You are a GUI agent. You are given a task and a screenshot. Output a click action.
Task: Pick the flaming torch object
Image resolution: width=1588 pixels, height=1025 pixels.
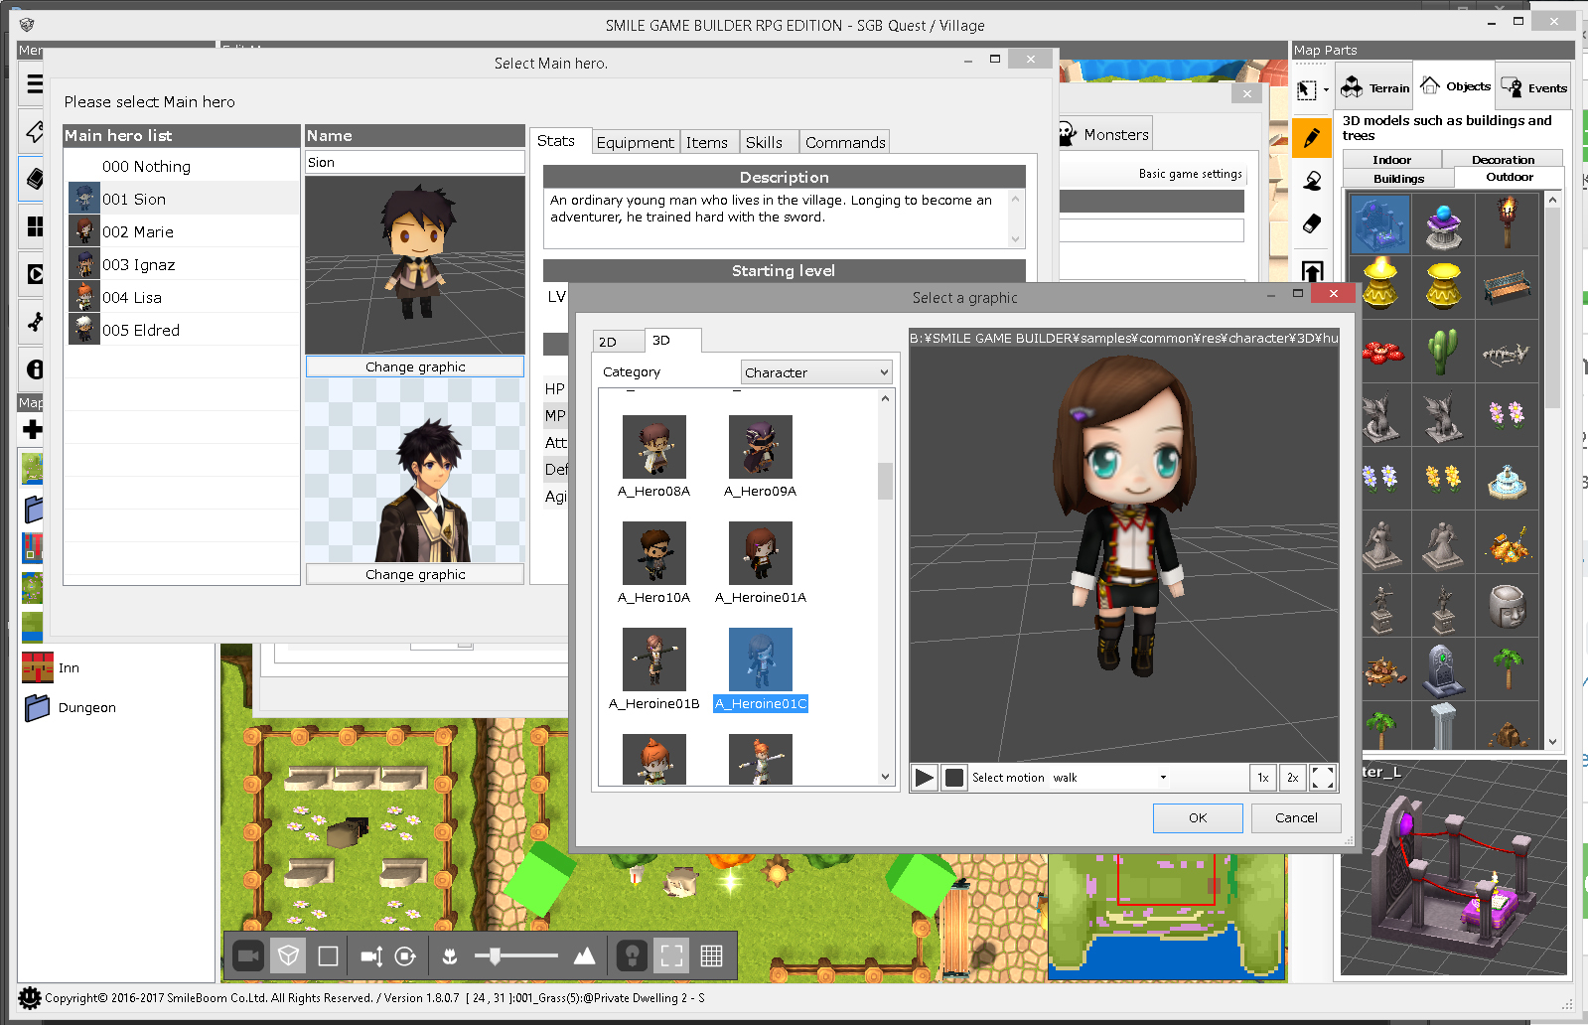coord(1507,222)
